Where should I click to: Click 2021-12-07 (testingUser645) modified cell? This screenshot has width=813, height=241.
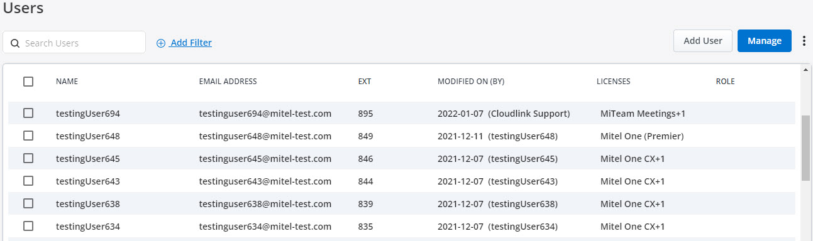tap(497, 159)
